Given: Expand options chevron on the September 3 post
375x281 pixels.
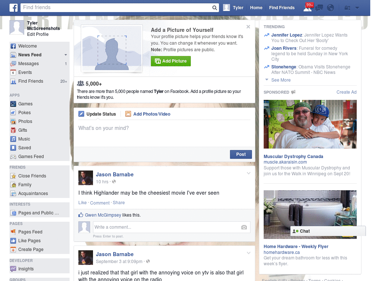Looking at the screenshot, I should pyautogui.click(x=249, y=253).
